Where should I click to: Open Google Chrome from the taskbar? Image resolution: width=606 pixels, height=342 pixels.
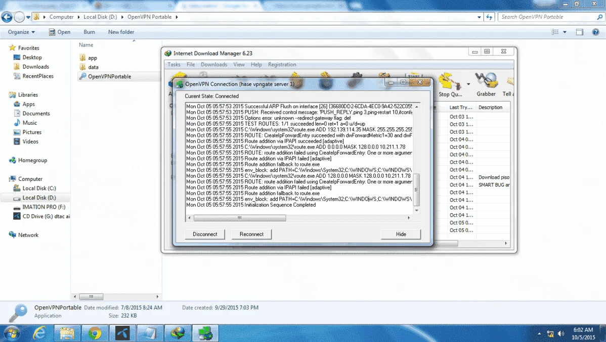(x=95, y=333)
